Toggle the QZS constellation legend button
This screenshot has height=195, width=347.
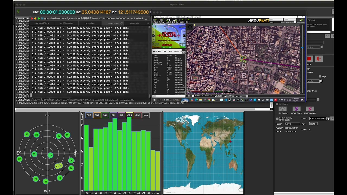pyautogui.click(x=130, y=115)
